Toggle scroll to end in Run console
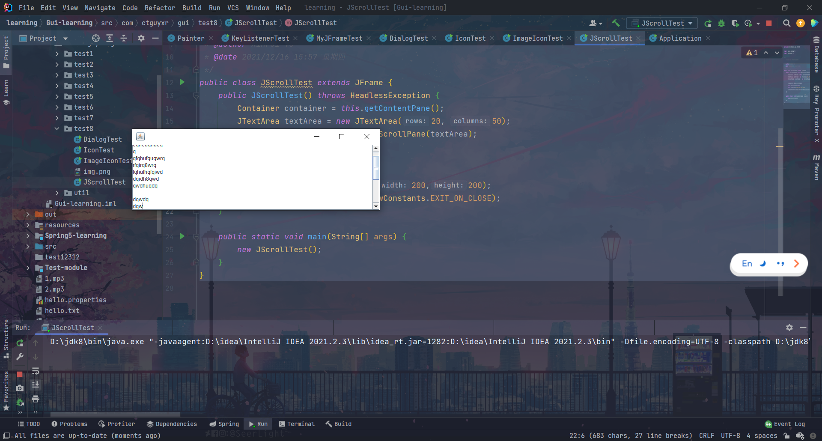822x441 pixels. coord(36,385)
